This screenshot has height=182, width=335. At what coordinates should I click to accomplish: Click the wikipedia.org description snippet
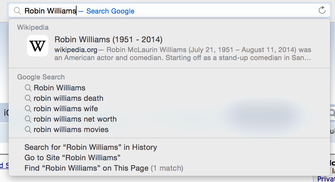183,54
